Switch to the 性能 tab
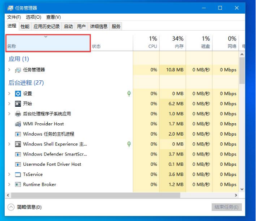 [x=25, y=26]
